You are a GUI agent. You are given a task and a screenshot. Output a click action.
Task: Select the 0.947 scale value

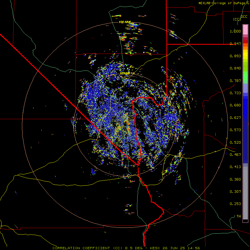[235, 44]
